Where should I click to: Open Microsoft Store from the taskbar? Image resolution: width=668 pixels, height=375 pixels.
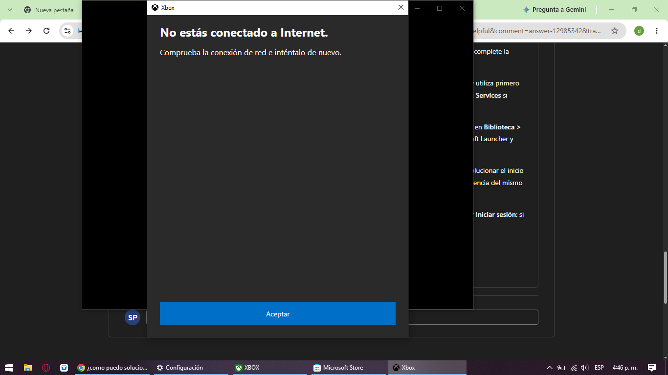click(x=349, y=368)
